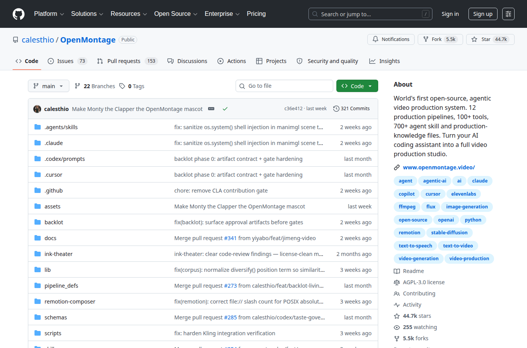Viewport: 527px width, 348px height.
Task: Click pull request #285 link
Action: point(230,317)
